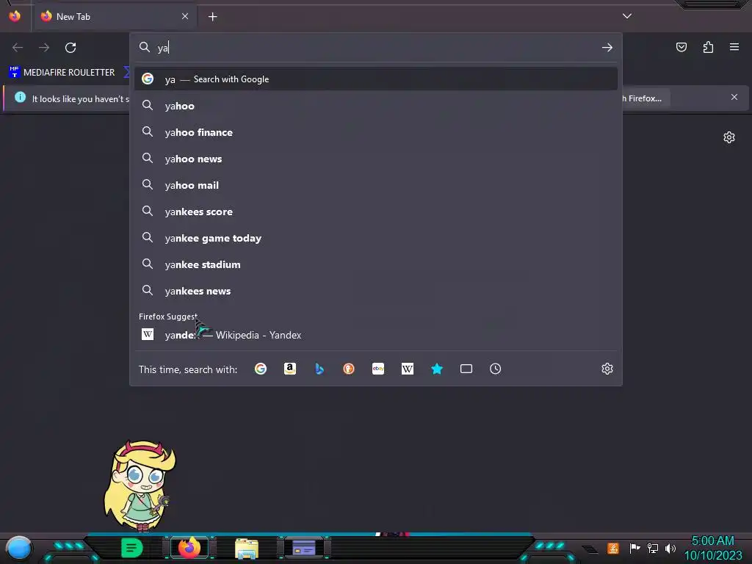Open a new tab with plus button

[x=212, y=17]
